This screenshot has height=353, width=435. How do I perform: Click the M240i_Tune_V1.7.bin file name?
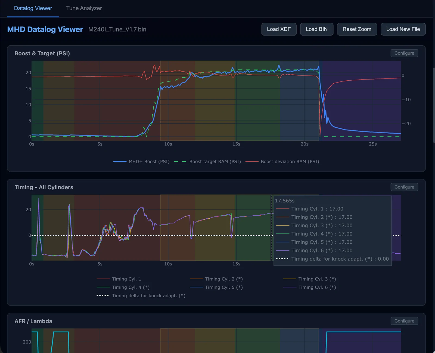pos(117,29)
